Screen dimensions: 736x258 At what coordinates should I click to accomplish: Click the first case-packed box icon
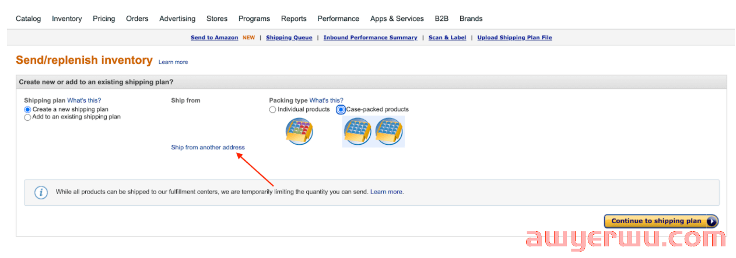[x=357, y=131]
